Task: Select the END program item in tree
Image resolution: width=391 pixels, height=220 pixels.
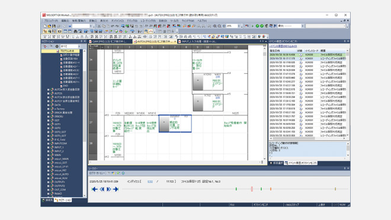Action: coord(65,86)
